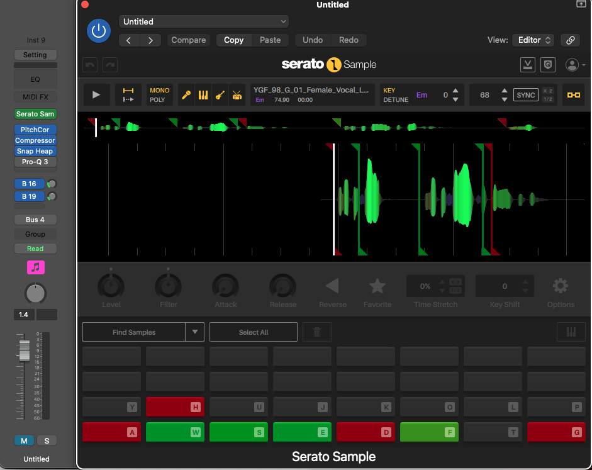Screen dimensions: 592x470
Task: Click the Paste button
Action: pos(271,40)
